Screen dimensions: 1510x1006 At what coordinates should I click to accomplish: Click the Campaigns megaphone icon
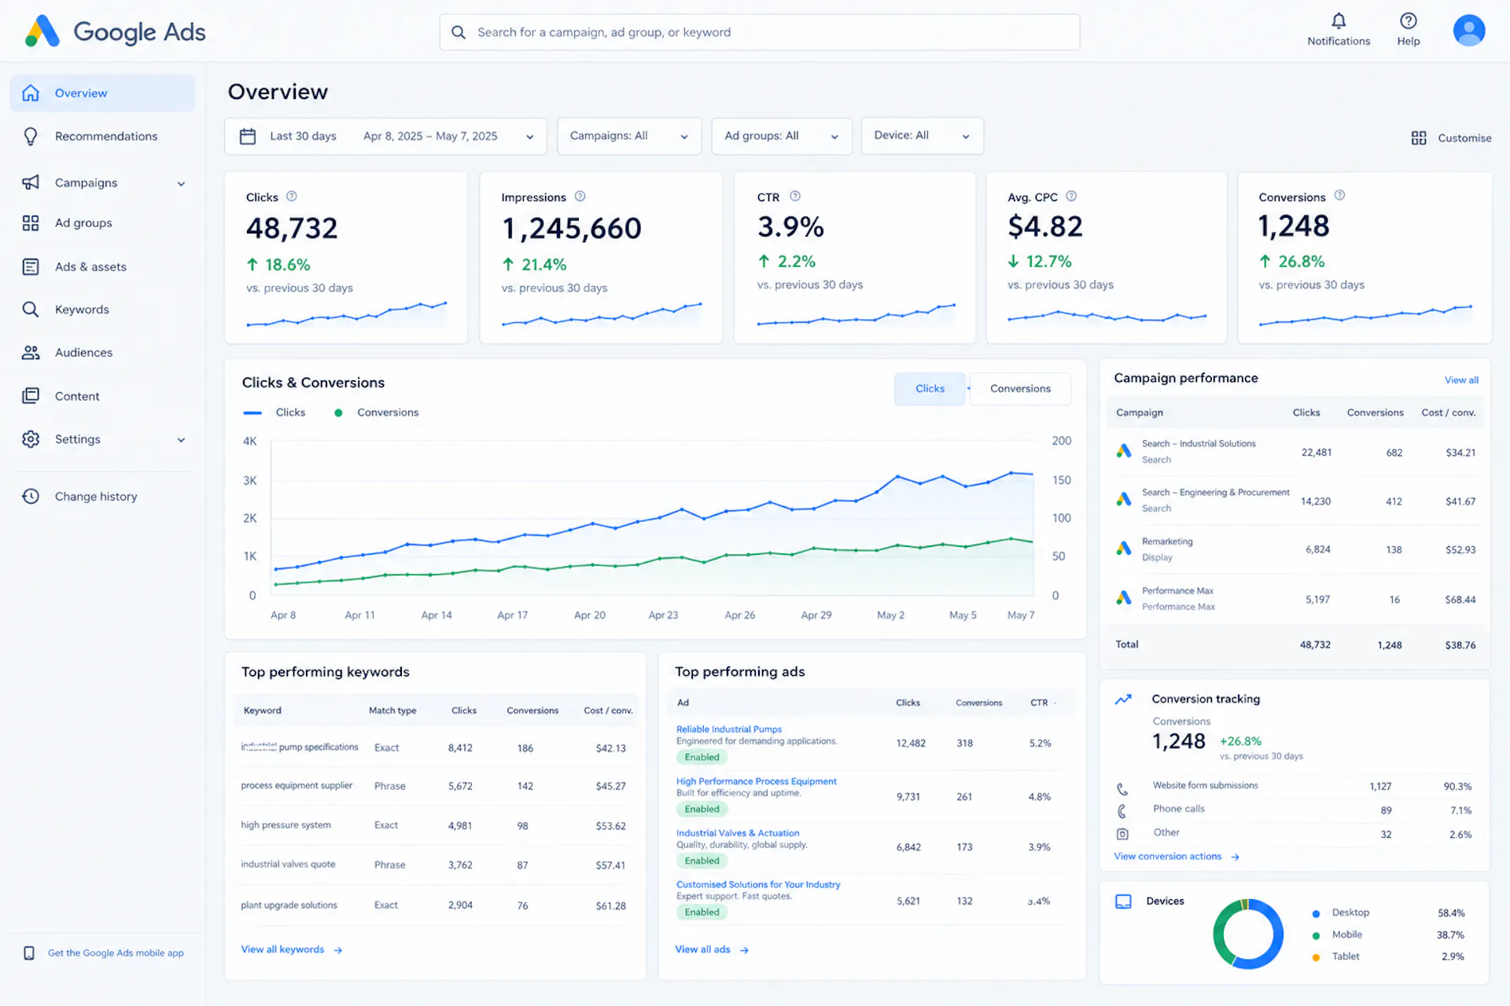click(31, 182)
